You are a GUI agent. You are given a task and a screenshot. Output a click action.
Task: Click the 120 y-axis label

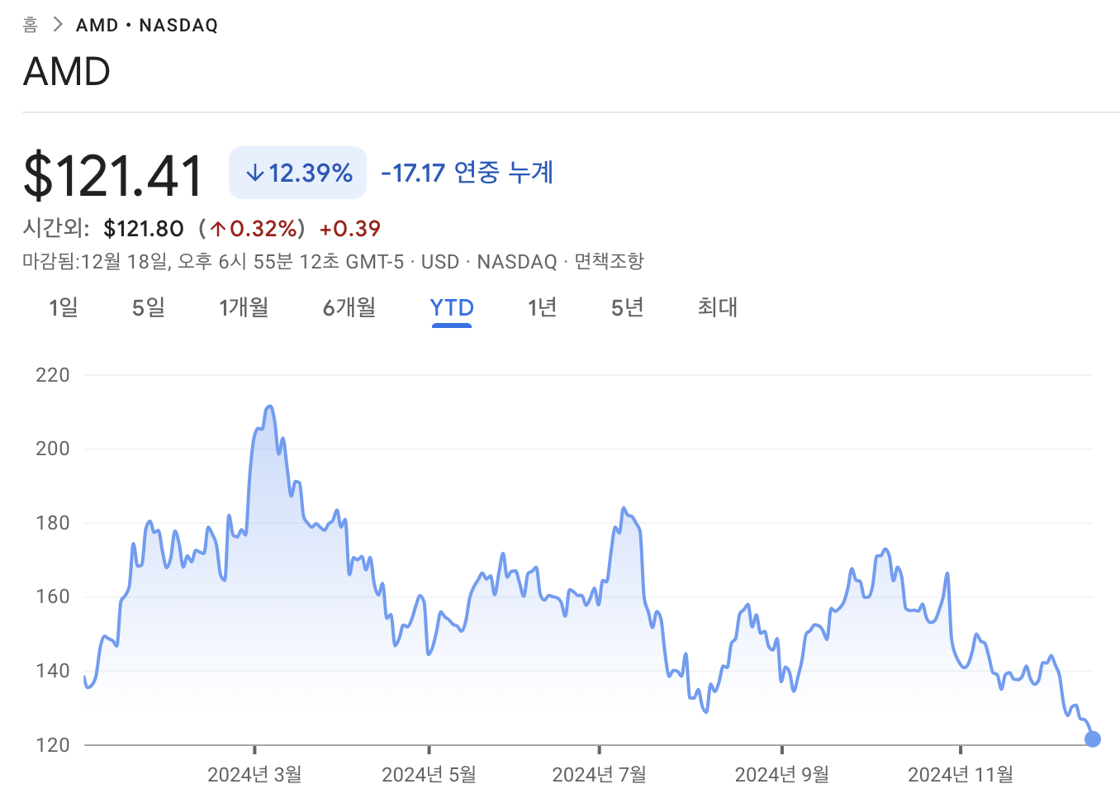(x=53, y=745)
